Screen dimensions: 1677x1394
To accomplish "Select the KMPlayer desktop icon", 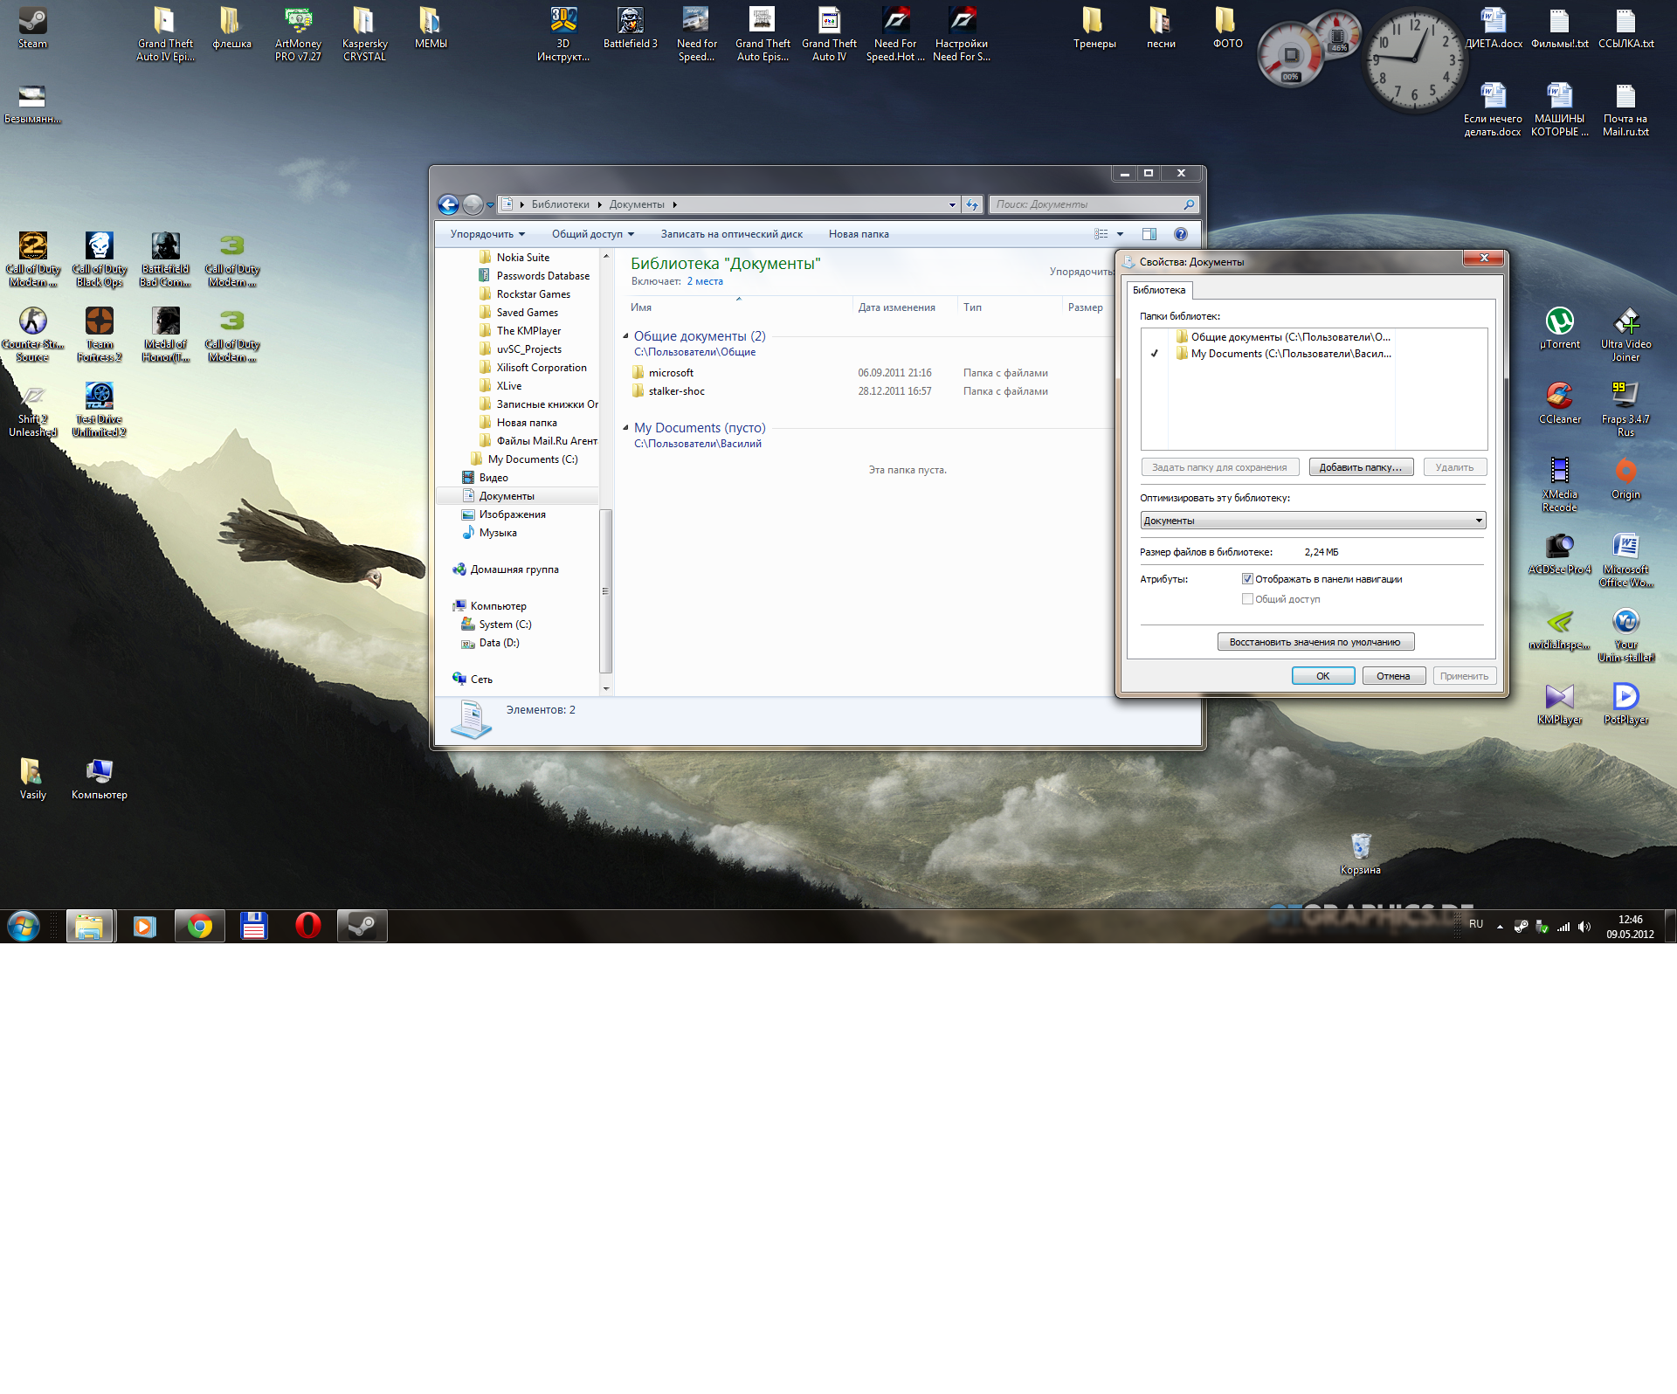I will click(x=1560, y=704).
